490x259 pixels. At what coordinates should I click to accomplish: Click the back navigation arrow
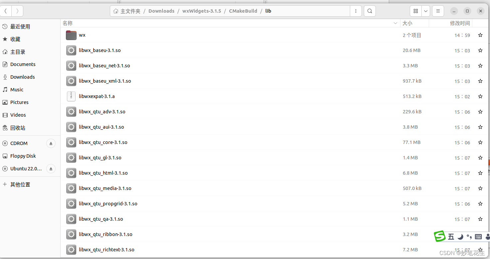[6, 11]
